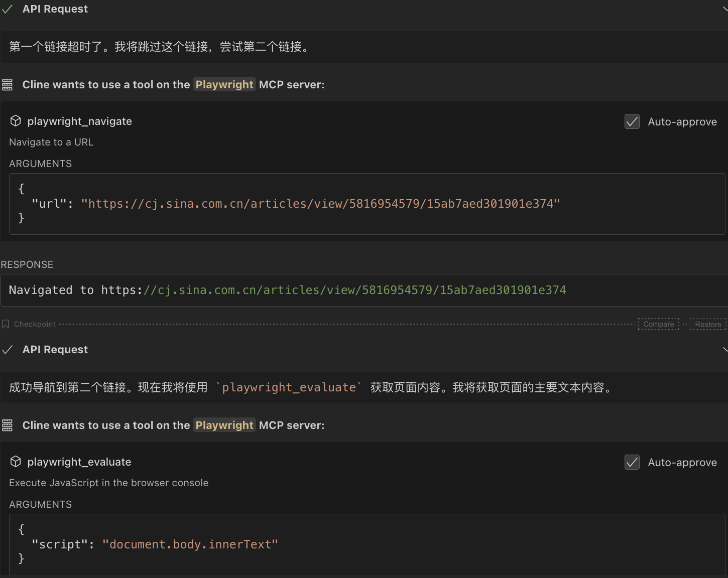
Task: Click the cube icon next to playwright_navigate
Action: pos(16,121)
